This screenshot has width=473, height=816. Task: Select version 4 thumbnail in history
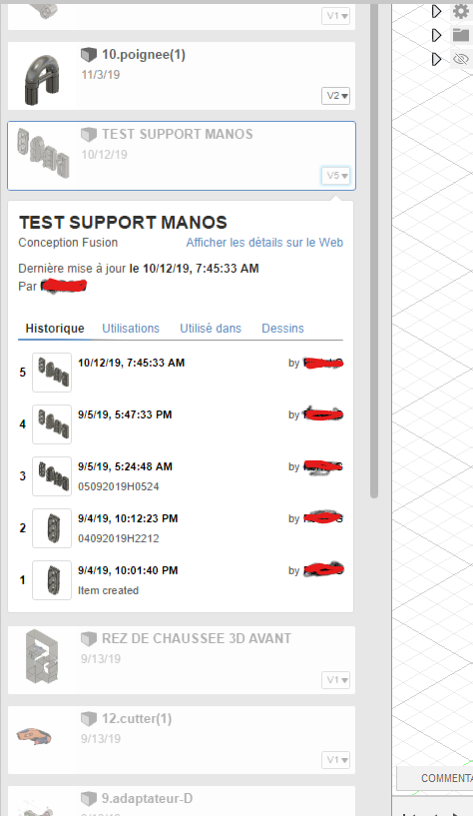[52, 424]
